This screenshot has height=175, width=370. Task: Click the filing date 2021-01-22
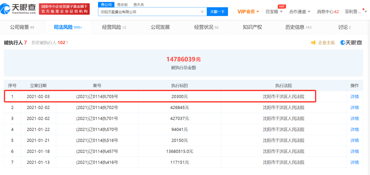38,130
